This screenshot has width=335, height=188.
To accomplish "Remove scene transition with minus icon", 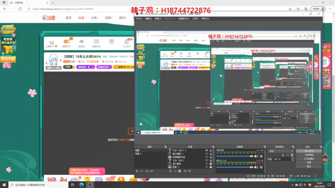I will tap(287, 155).
